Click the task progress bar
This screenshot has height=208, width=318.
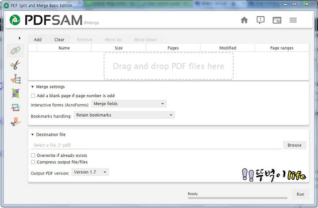click(x=238, y=198)
